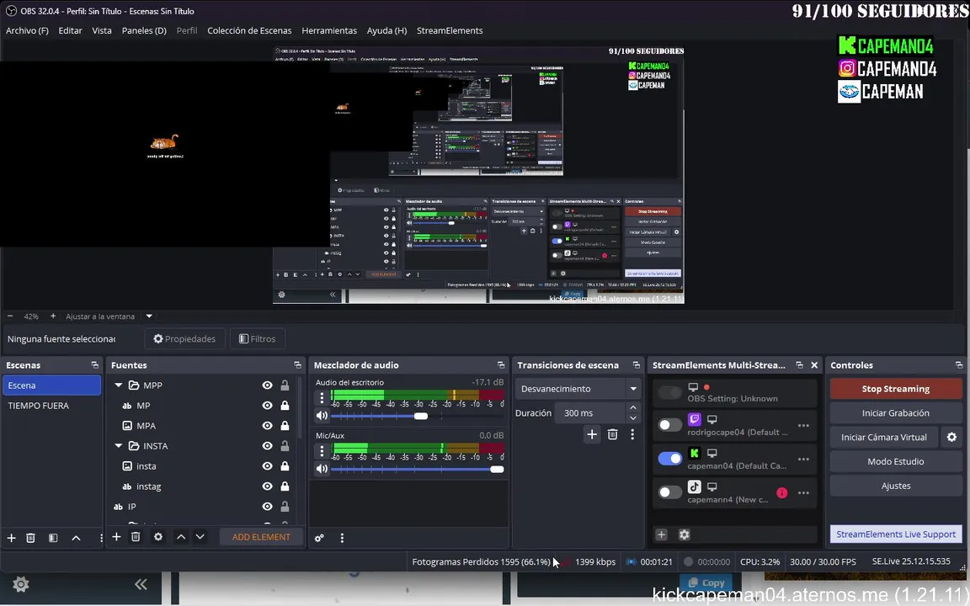This screenshot has height=606, width=970.
Task: Toggle visibility of INSTA group
Action: [267, 446]
